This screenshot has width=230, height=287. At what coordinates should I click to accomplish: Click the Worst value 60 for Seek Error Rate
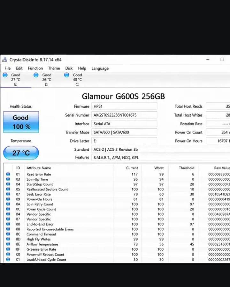tap(161, 194)
